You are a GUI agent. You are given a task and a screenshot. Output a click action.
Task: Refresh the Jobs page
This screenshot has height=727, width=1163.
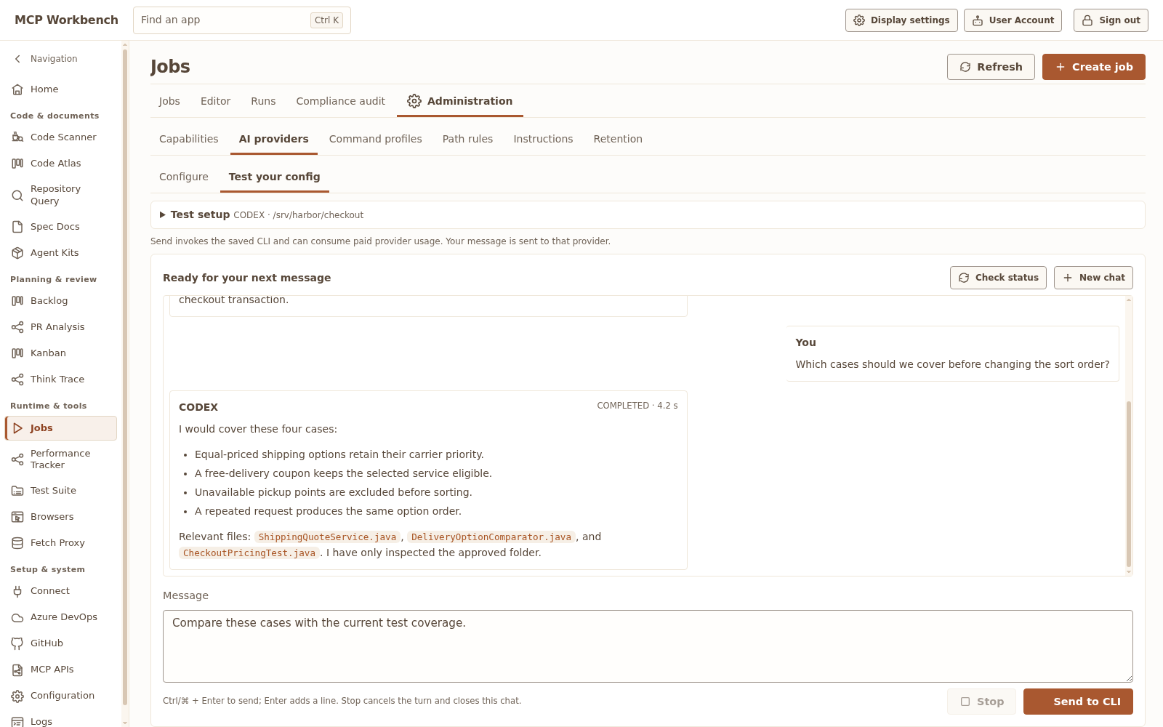pos(991,67)
